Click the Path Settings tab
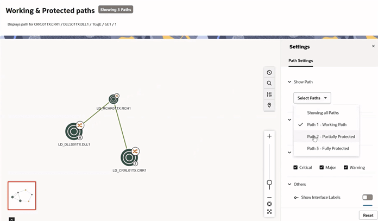The width and height of the screenshot is (378, 221). coord(300,60)
